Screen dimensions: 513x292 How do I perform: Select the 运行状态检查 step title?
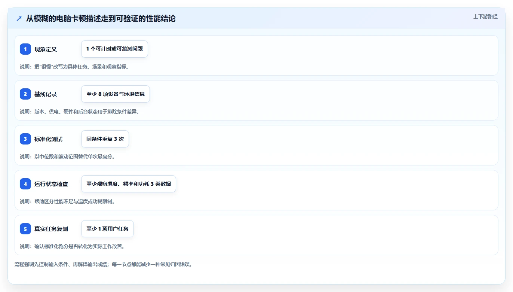point(51,184)
